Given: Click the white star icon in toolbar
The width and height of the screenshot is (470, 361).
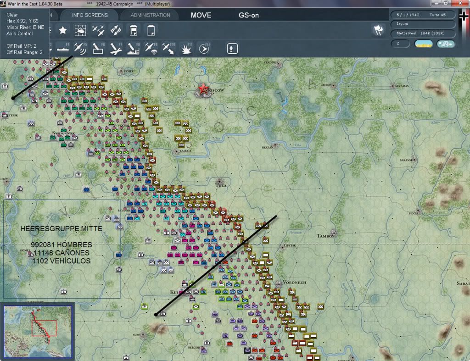Looking at the screenshot, I should click(x=62, y=30).
